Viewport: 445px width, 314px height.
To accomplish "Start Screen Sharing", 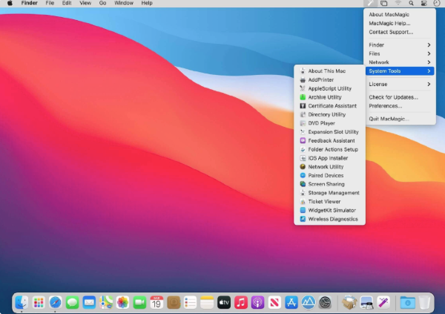I will click(329, 184).
